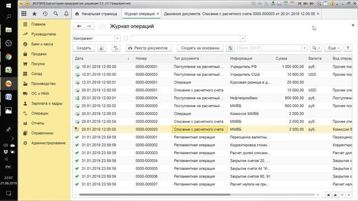This screenshot has width=358, height=201.
Task: Open the ОС и НМА section
Action: 44,93
